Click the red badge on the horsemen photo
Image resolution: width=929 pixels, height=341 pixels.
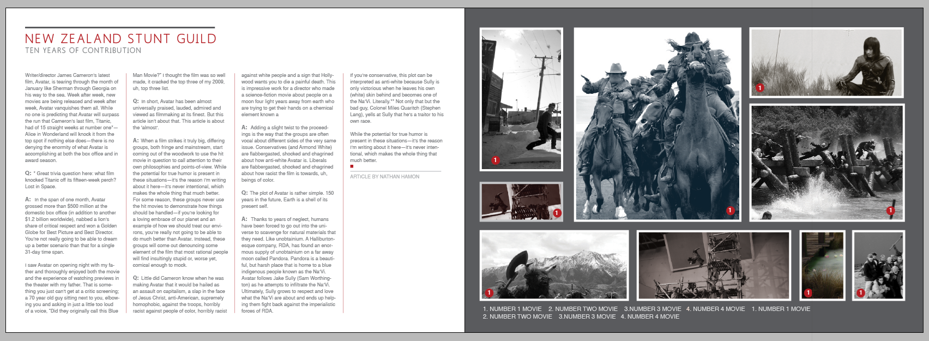[730, 211]
